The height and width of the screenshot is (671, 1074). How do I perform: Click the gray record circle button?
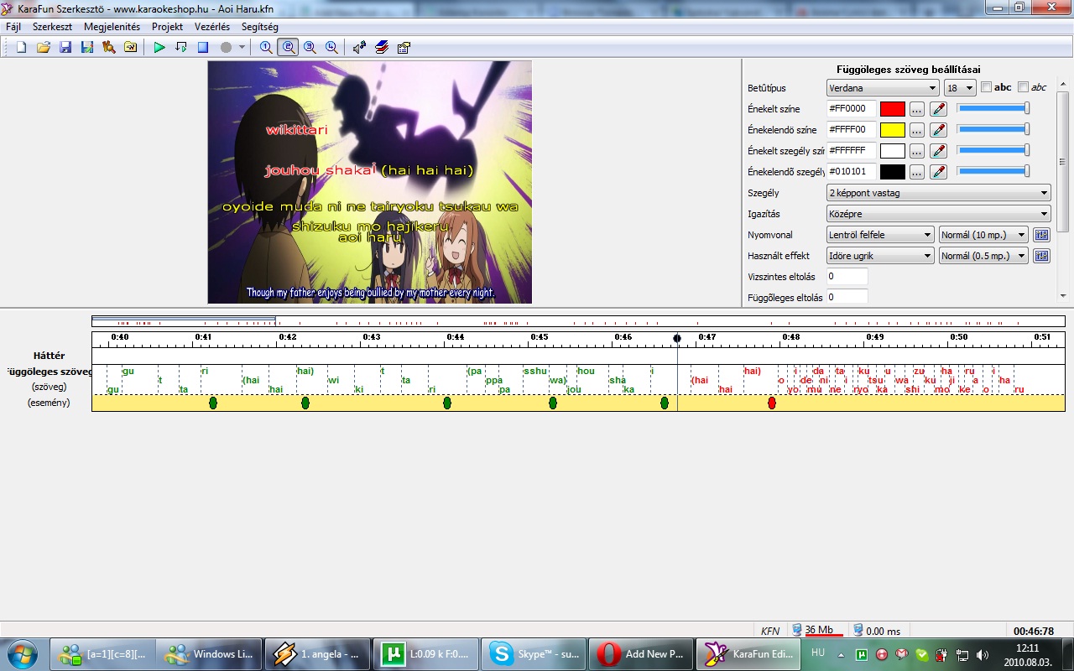(226, 48)
